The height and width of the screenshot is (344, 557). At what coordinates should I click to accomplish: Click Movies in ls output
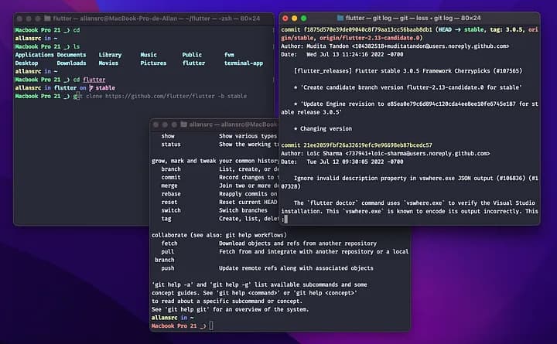click(108, 63)
